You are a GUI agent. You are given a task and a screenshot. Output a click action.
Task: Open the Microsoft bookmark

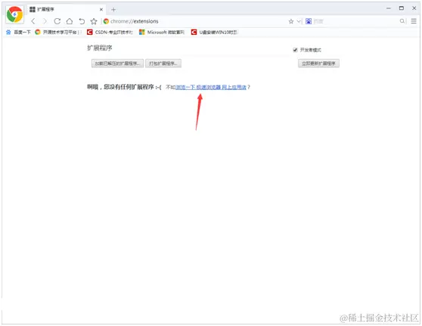162,33
